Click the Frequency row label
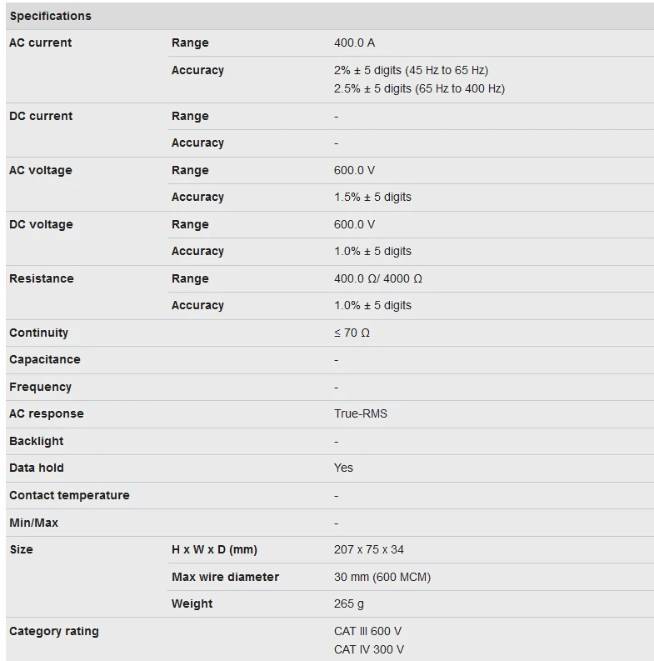This screenshot has height=661, width=654. [41, 387]
